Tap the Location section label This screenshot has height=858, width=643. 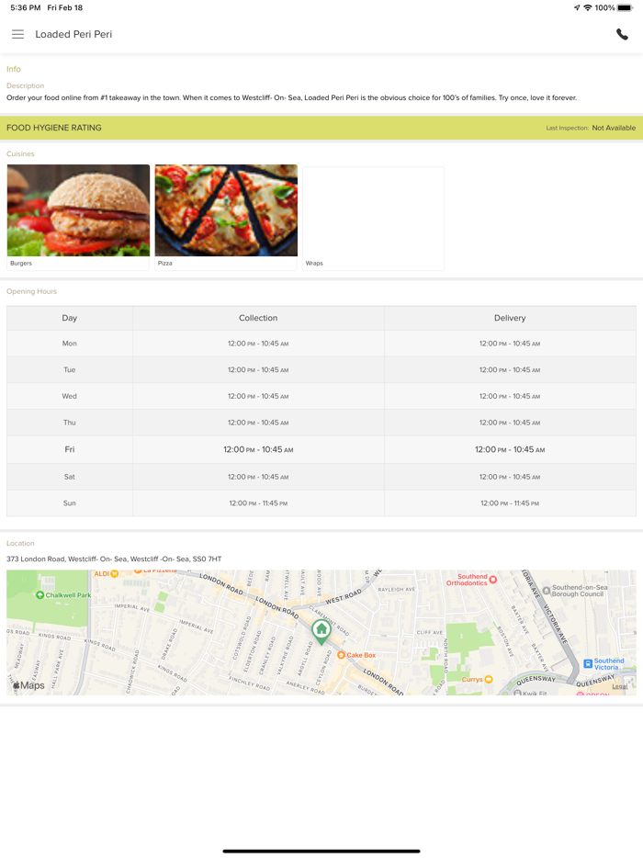point(20,543)
